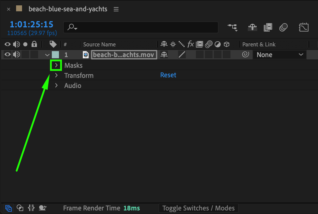Click the layer 1 label color swatch

(55, 55)
